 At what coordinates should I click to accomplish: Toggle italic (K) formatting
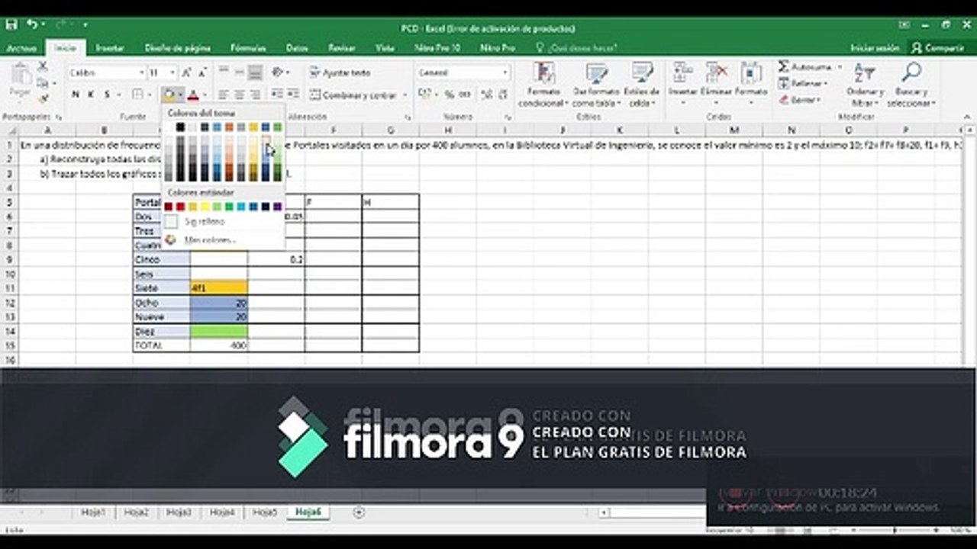[x=91, y=95]
